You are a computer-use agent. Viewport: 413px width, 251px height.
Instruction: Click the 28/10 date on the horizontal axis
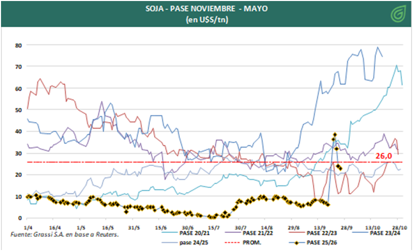click(399, 227)
